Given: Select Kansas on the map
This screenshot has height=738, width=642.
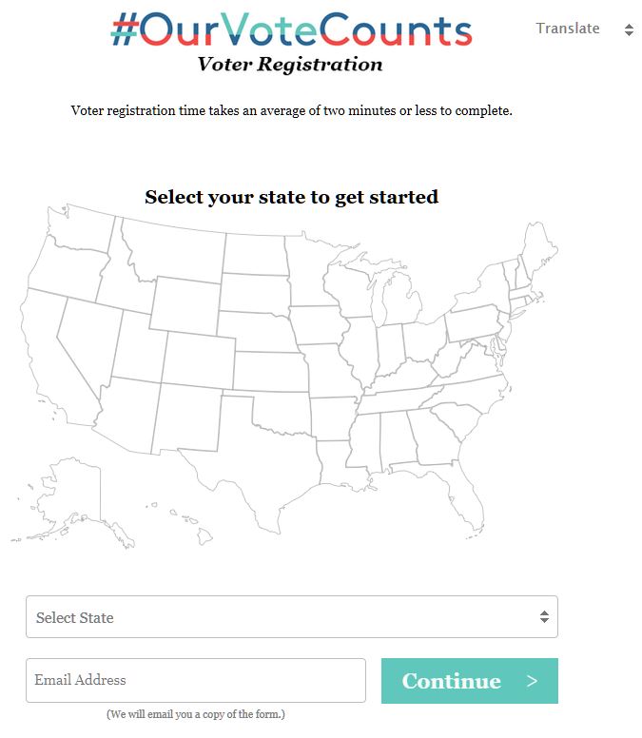Looking at the screenshot, I should click(271, 372).
